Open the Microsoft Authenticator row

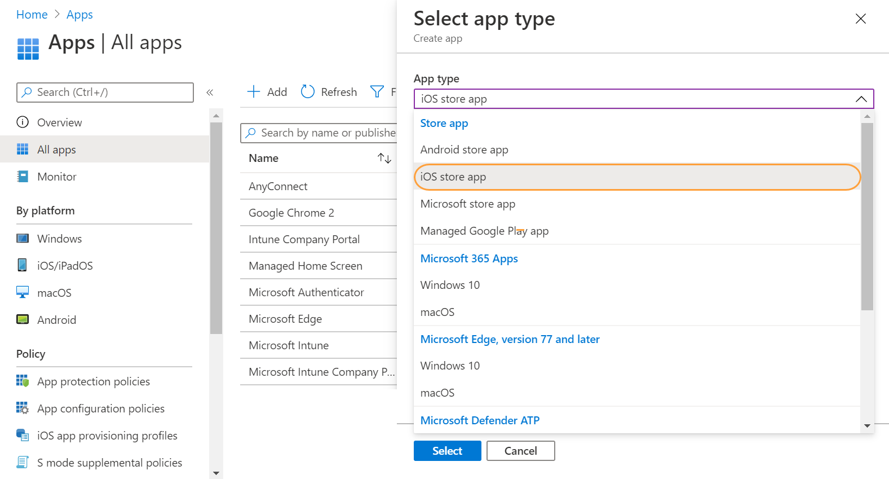click(319, 292)
